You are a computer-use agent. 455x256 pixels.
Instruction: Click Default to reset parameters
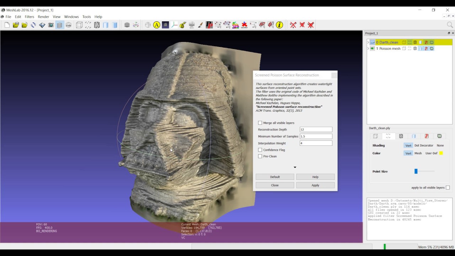(275, 177)
